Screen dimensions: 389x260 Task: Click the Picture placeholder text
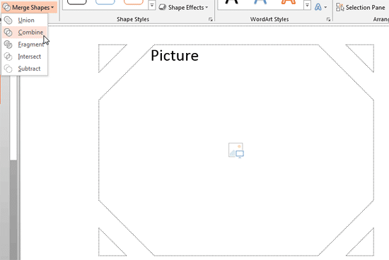pyautogui.click(x=175, y=56)
